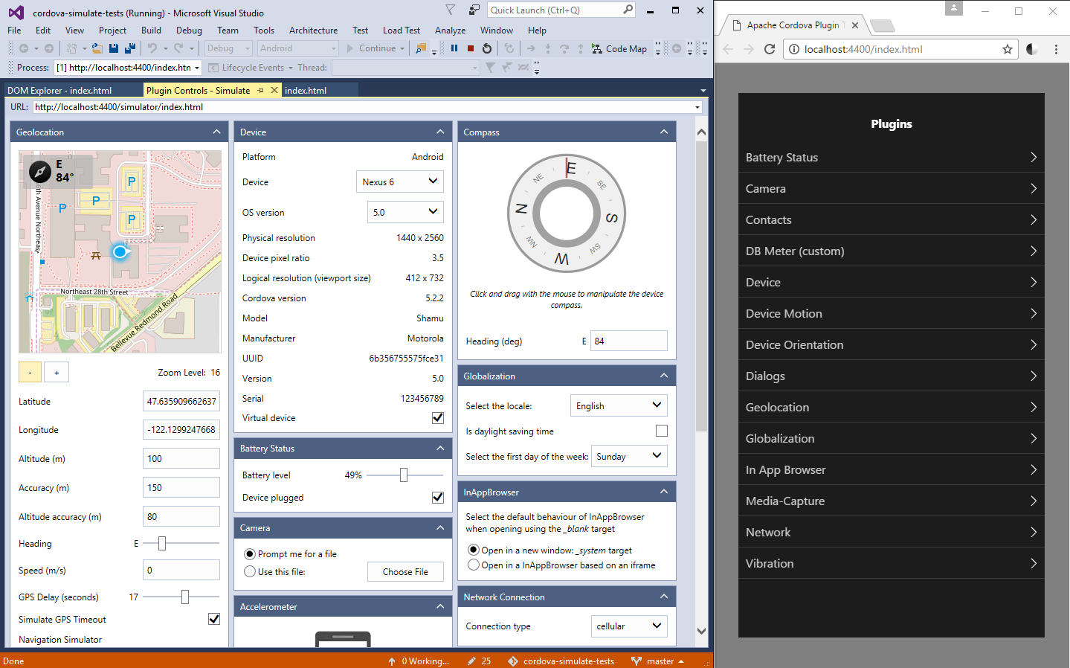Click the compass icon on the map
Image resolution: width=1070 pixels, height=668 pixels.
pyautogui.click(x=40, y=172)
